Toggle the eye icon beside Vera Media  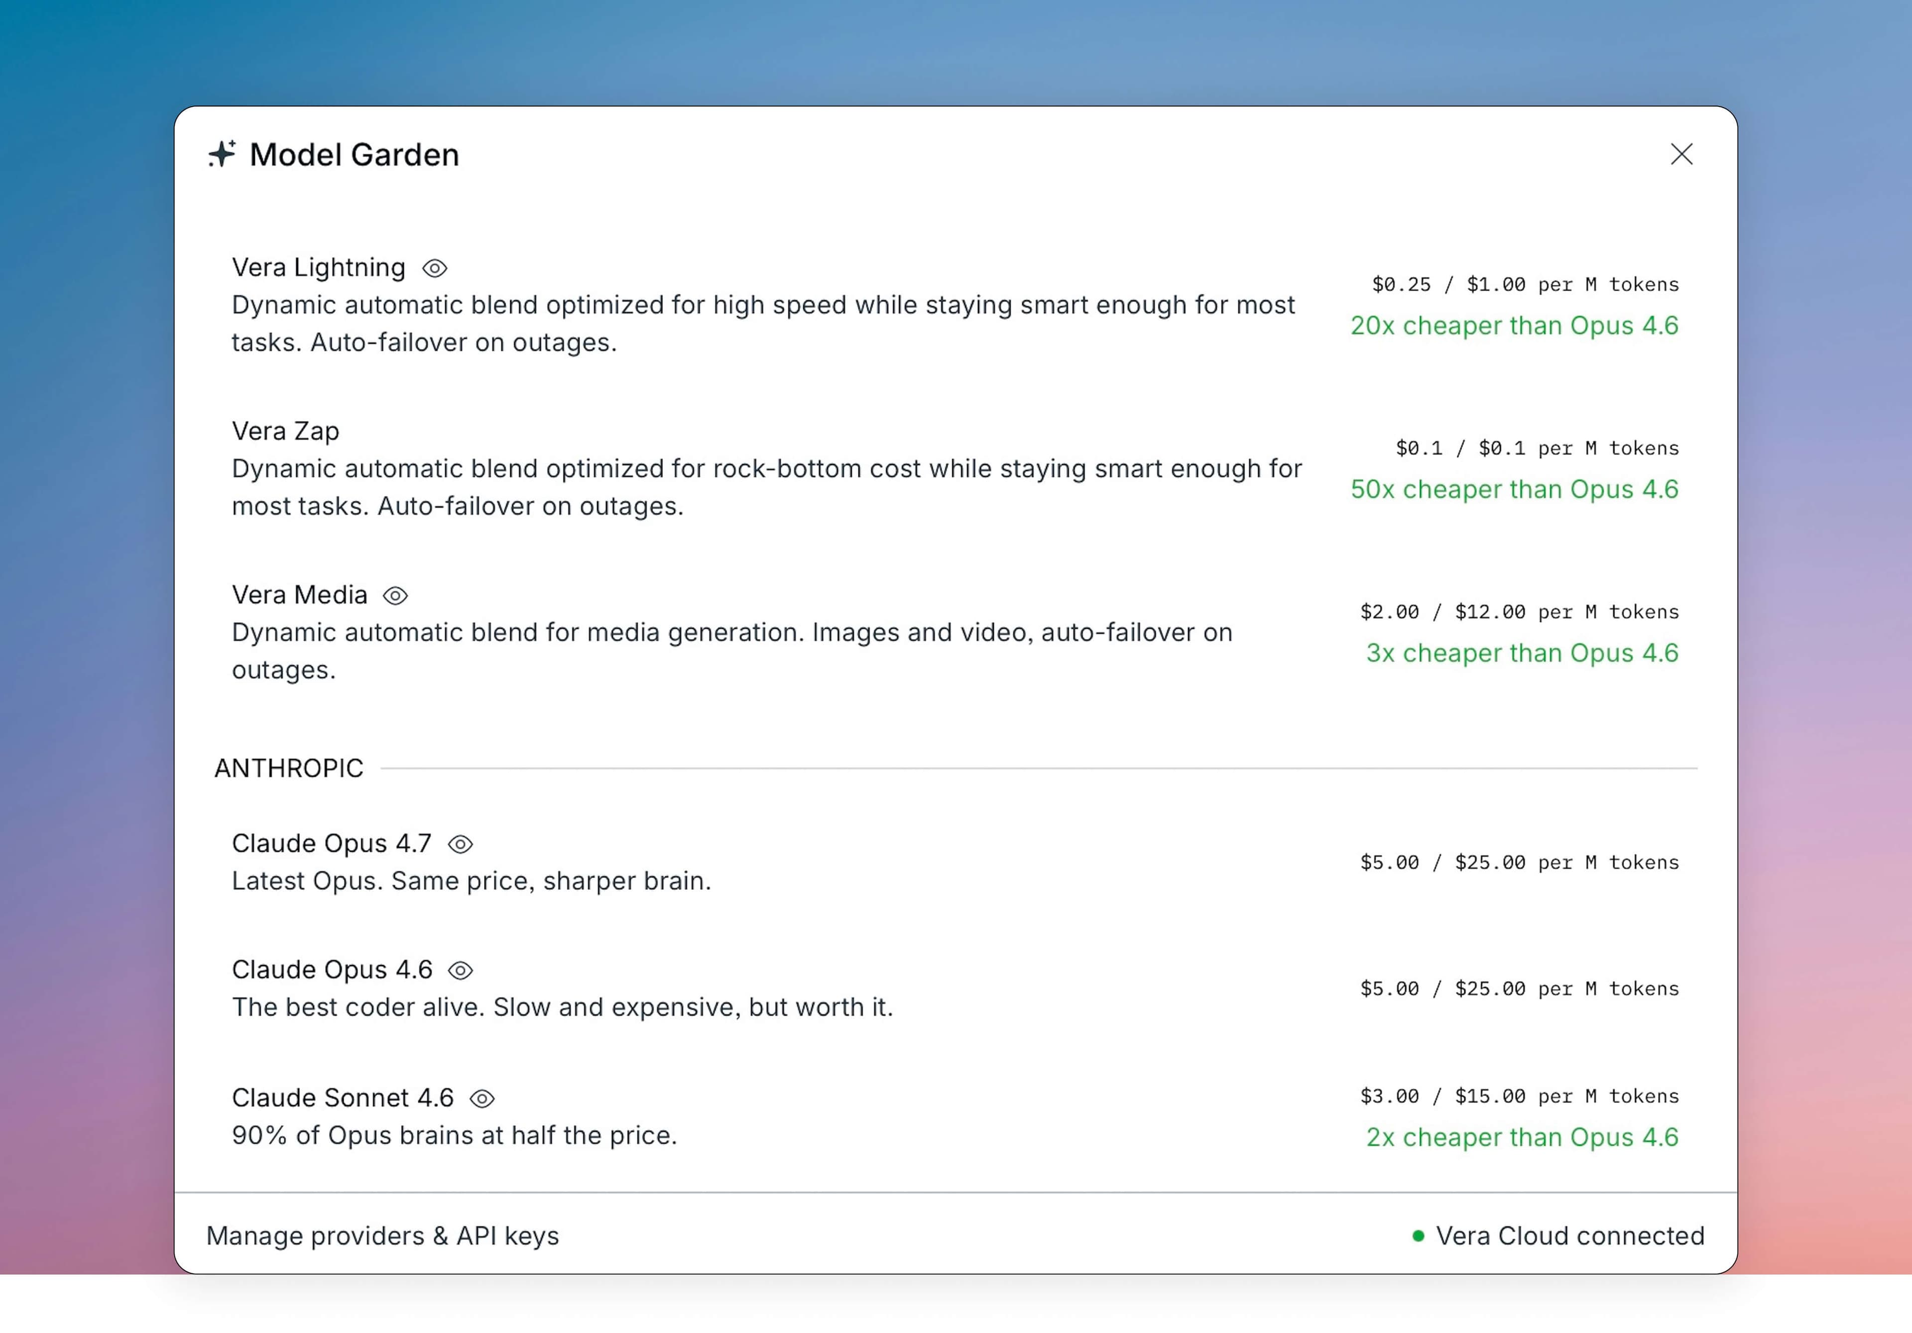[395, 596]
